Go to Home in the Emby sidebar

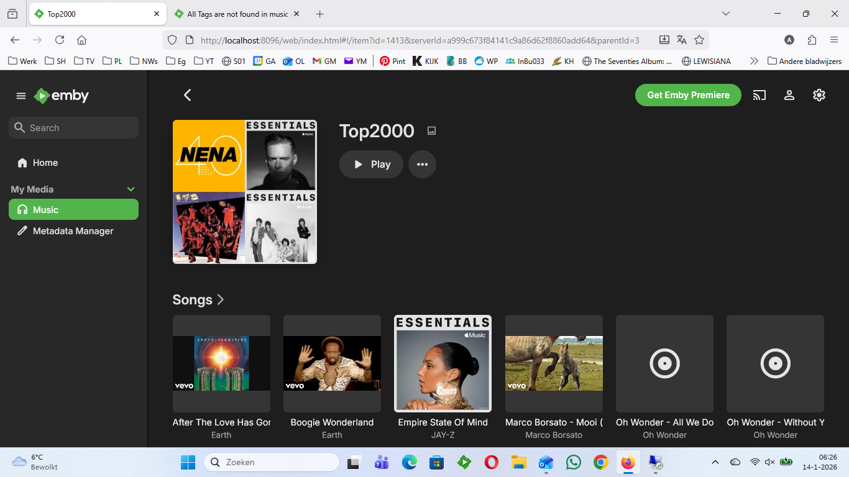click(73, 163)
